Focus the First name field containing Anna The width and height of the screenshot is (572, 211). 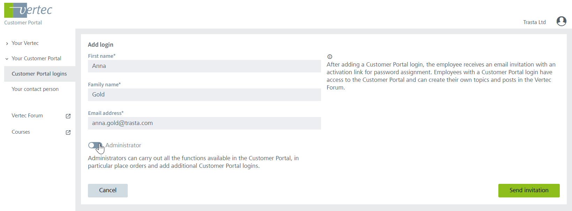point(204,66)
